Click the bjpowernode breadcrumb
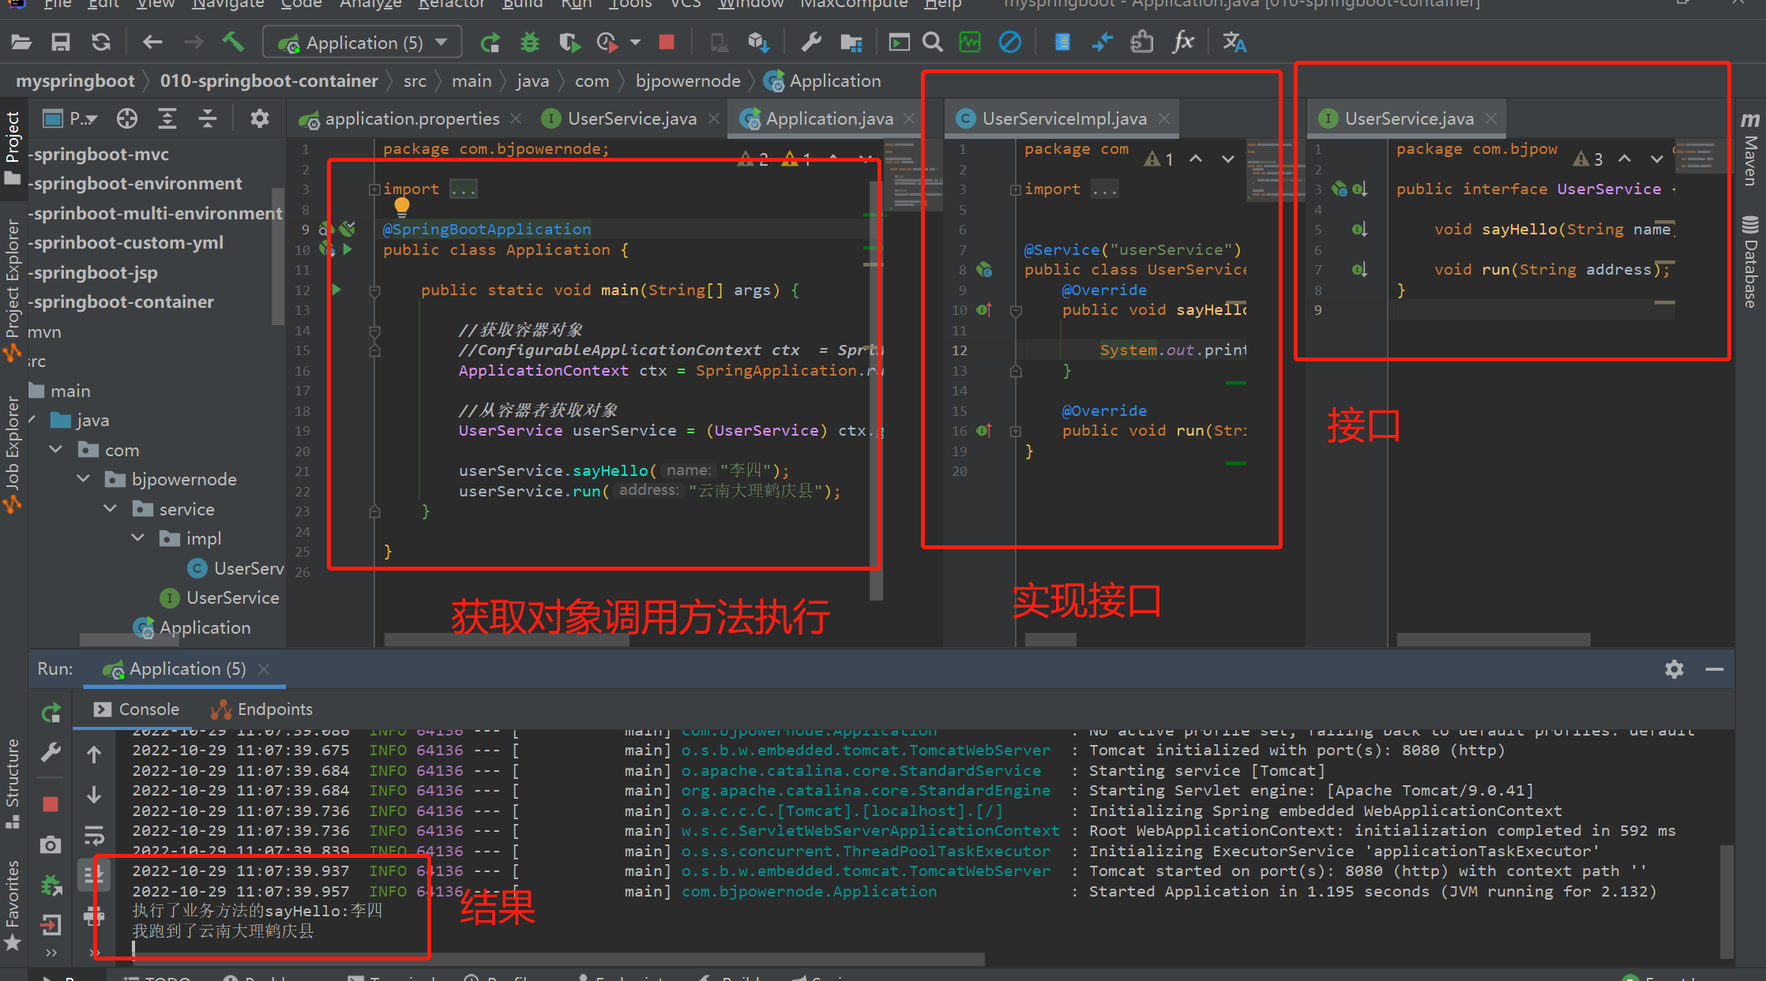The width and height of the screenshot is (1766, 981). point(687,81)
